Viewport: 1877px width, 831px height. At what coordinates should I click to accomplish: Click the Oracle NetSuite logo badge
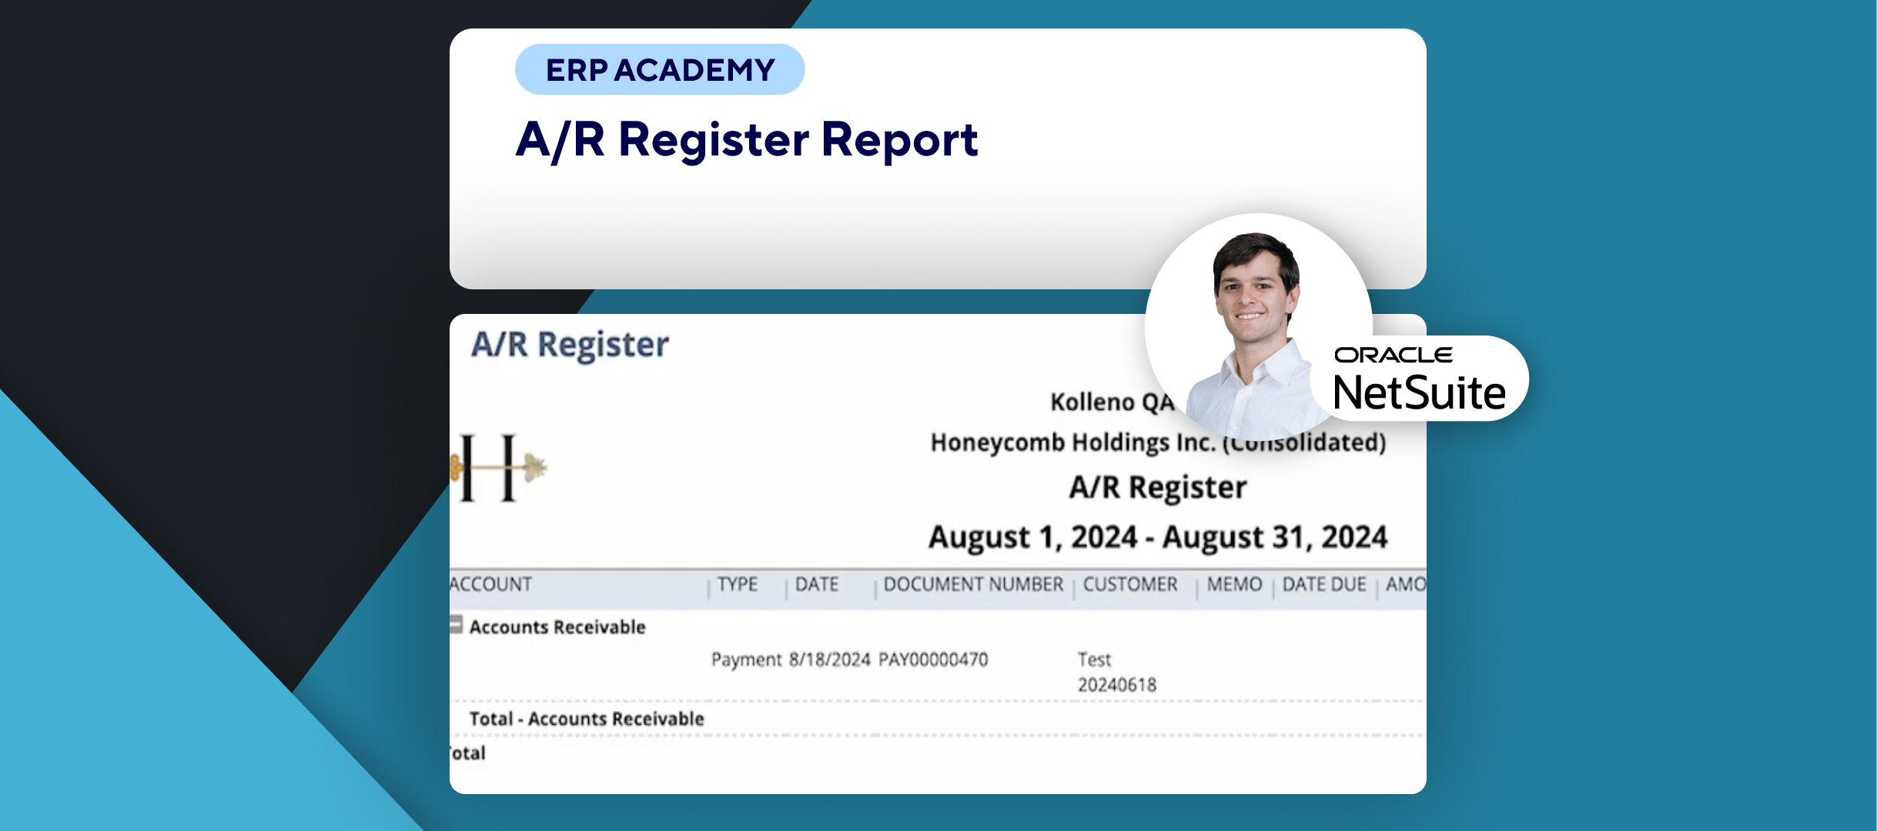pos(1419,380)
